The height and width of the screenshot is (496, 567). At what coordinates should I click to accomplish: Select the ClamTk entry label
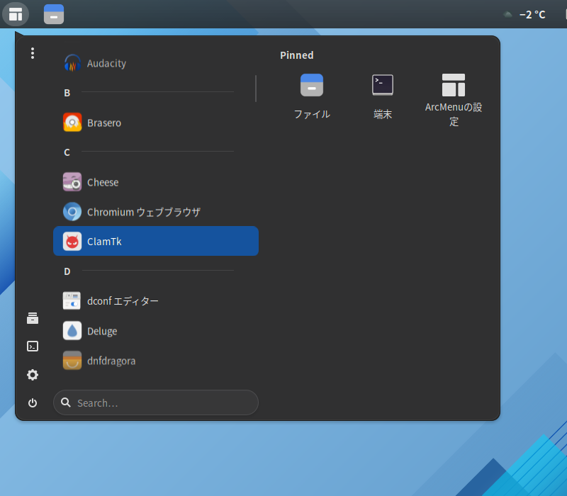pyautogui.click(x=104, y=242)
